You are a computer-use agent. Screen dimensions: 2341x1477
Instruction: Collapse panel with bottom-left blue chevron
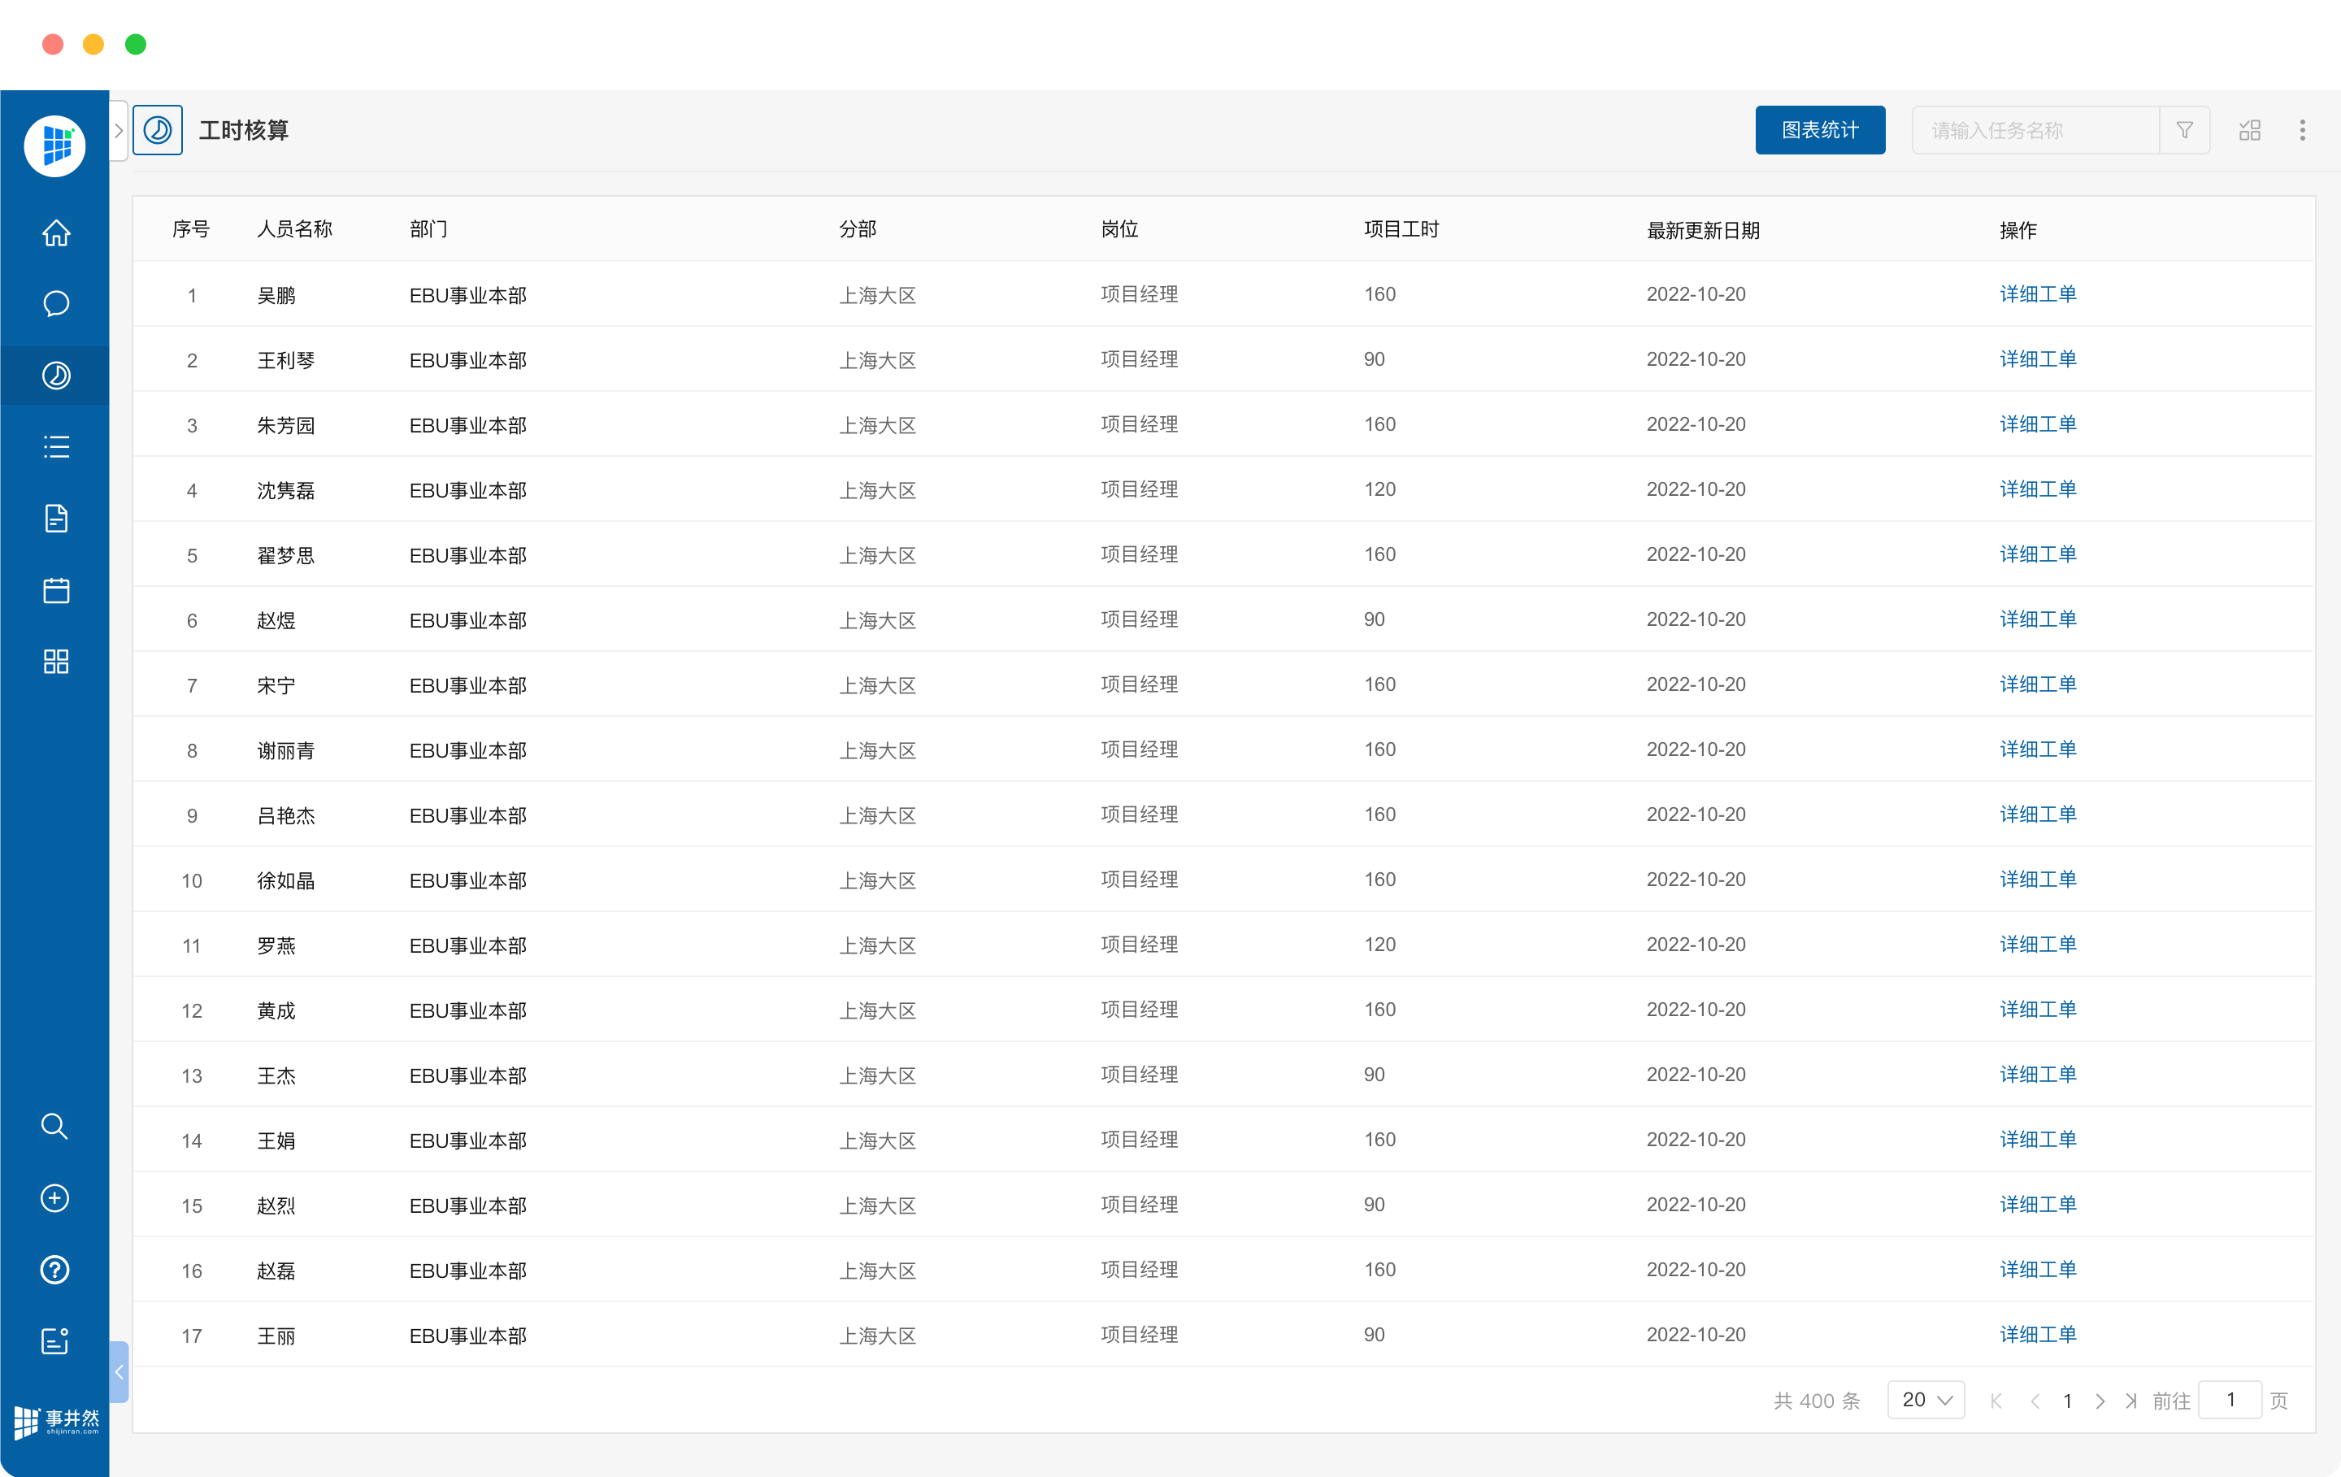(119, 1372)
